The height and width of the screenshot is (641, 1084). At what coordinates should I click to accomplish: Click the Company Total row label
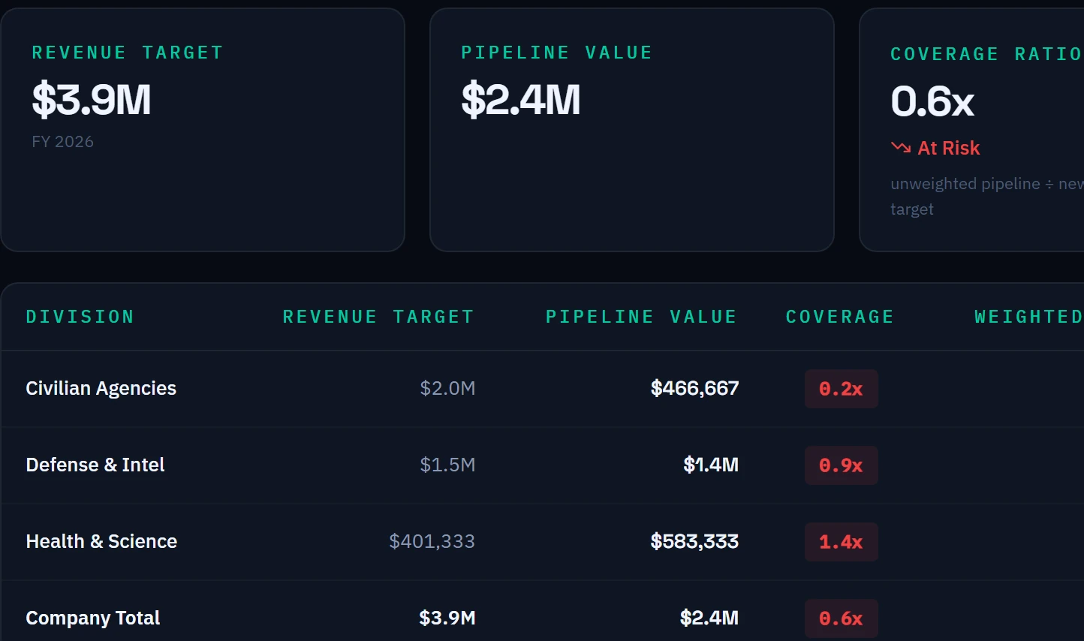tap(93, 618)
